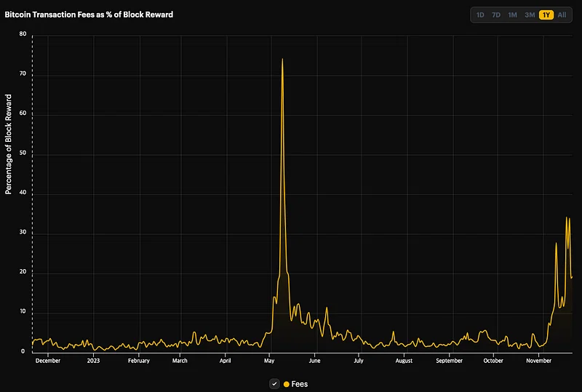Image resolution: width=582 pixels, height=392 pixels.
Task: Click the July x-axis label
Action: point(359,361)
